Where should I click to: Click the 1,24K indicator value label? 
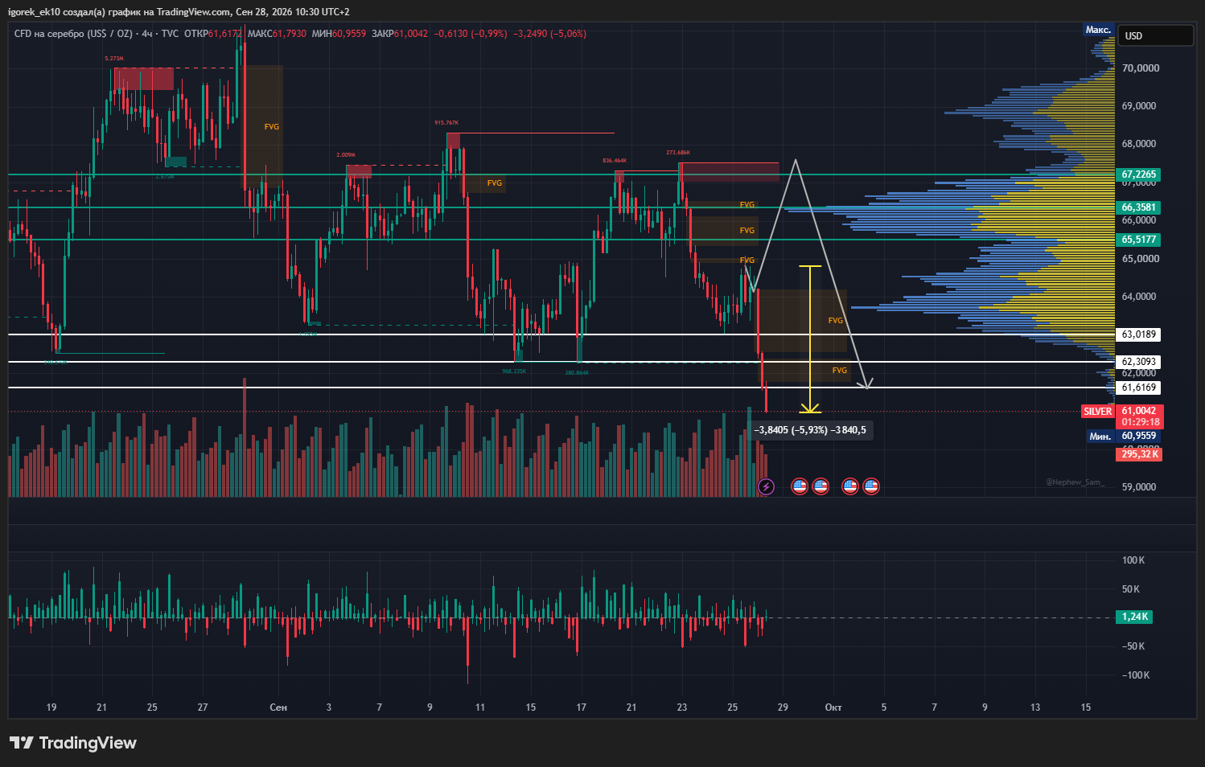pos(1135,617)
